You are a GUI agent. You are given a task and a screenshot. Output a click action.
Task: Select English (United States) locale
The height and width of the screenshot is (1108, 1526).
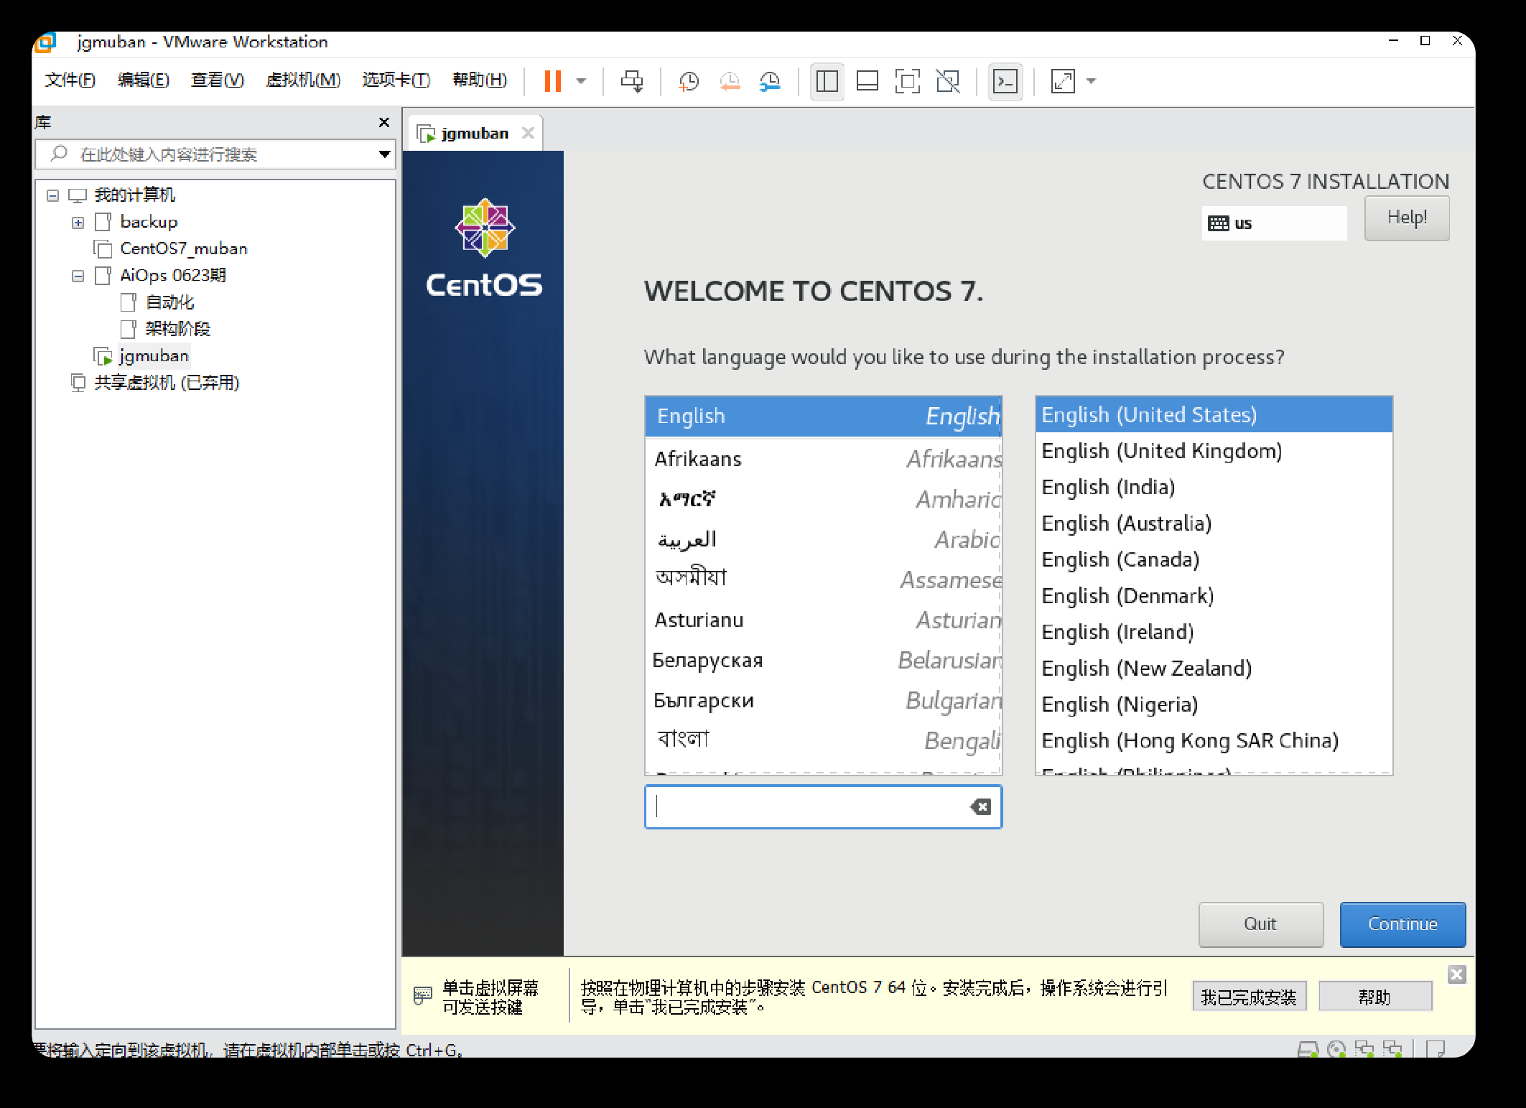click(x=1214, y=415)
